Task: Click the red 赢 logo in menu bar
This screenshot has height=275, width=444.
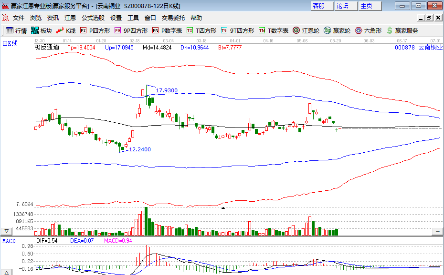Action: [6, 18]
